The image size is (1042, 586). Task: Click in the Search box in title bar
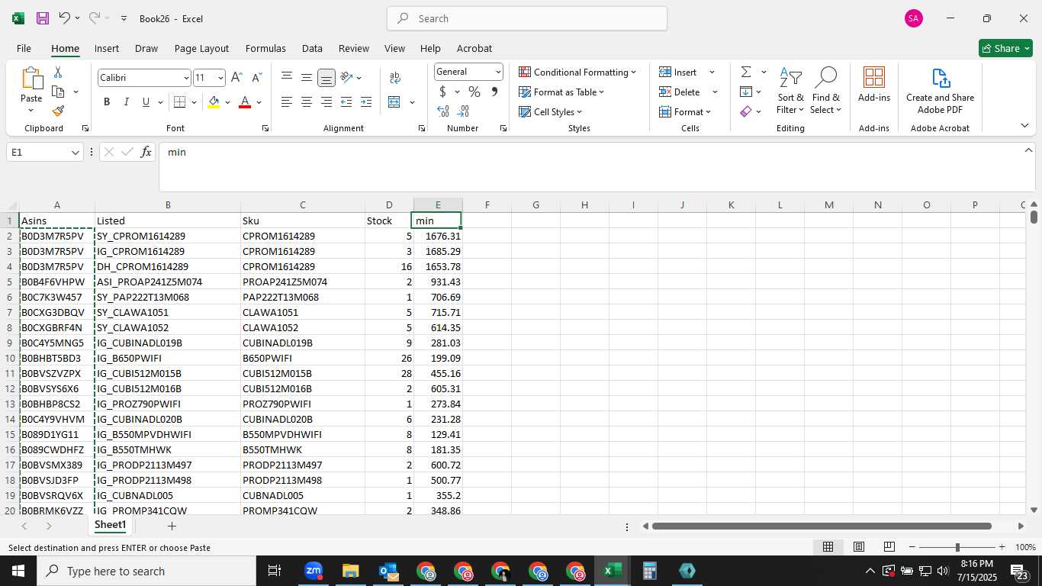click(527, 18)
